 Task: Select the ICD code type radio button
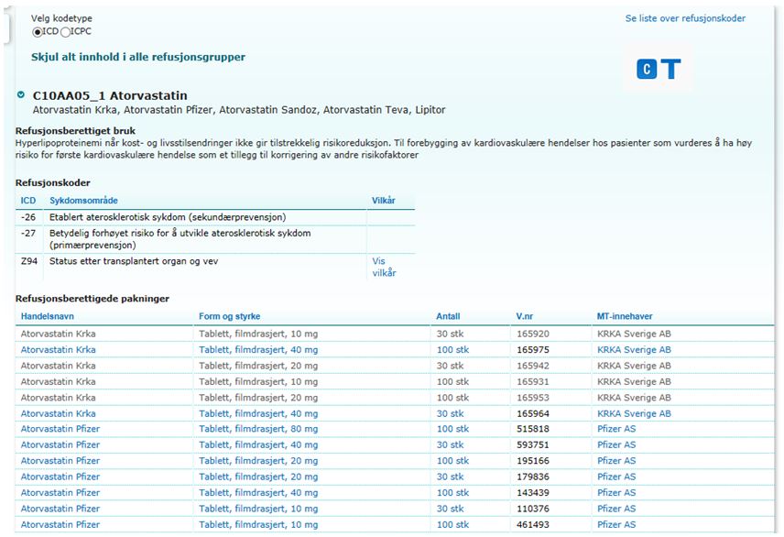(x=38, y=32)
